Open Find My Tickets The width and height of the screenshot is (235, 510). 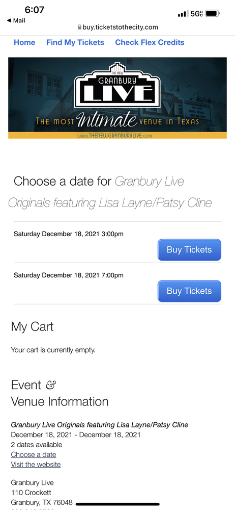[x=75, y=42]
